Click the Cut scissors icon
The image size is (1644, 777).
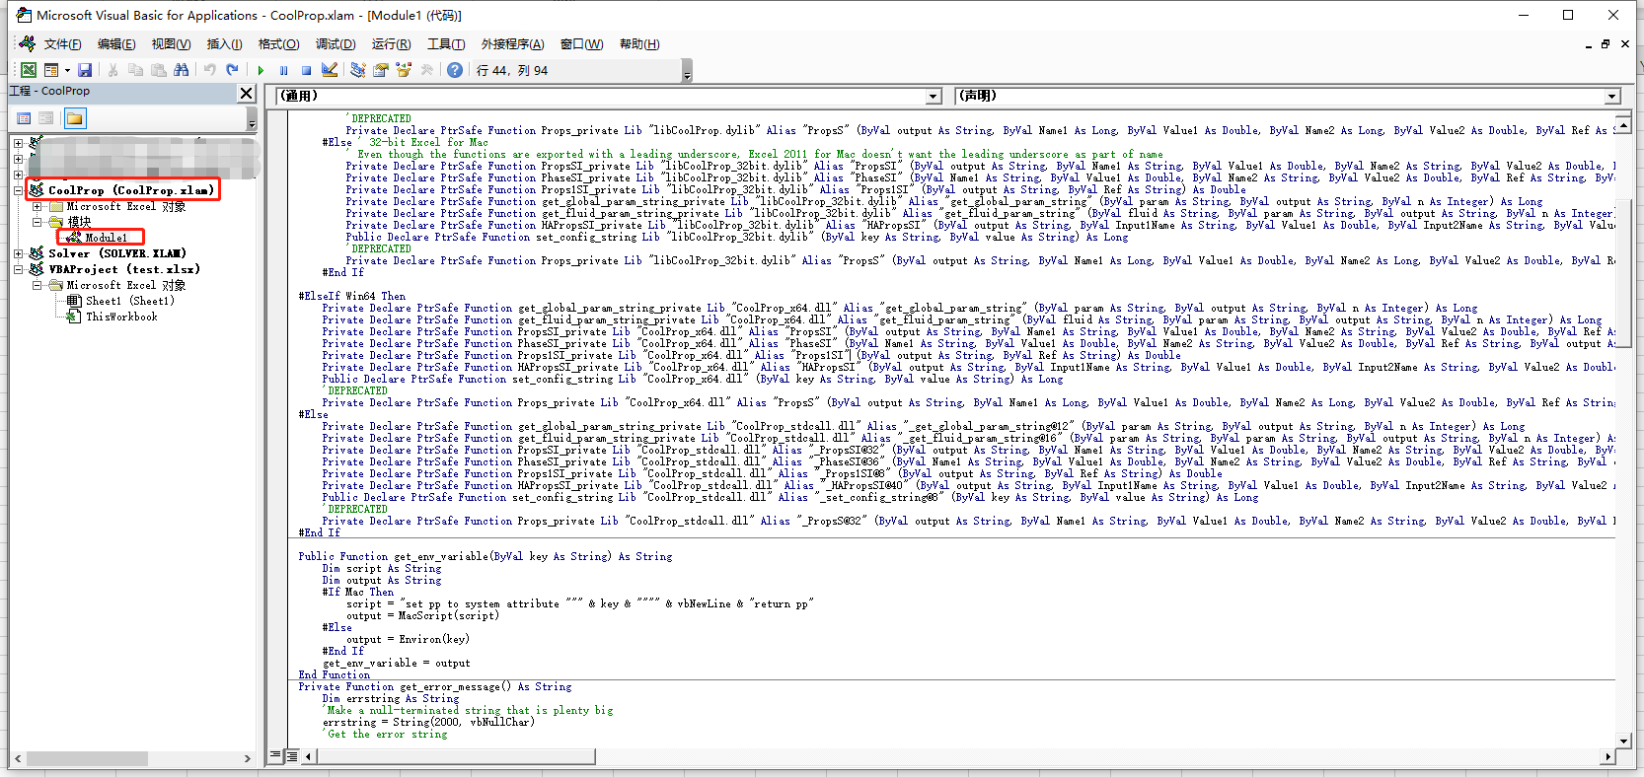tap(112, 70)
